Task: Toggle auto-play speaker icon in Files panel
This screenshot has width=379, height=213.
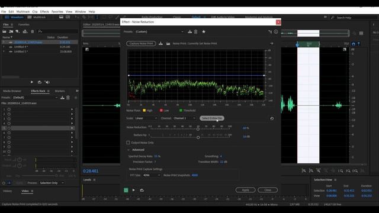Action: pyautogui.click(x=47, y=82)
